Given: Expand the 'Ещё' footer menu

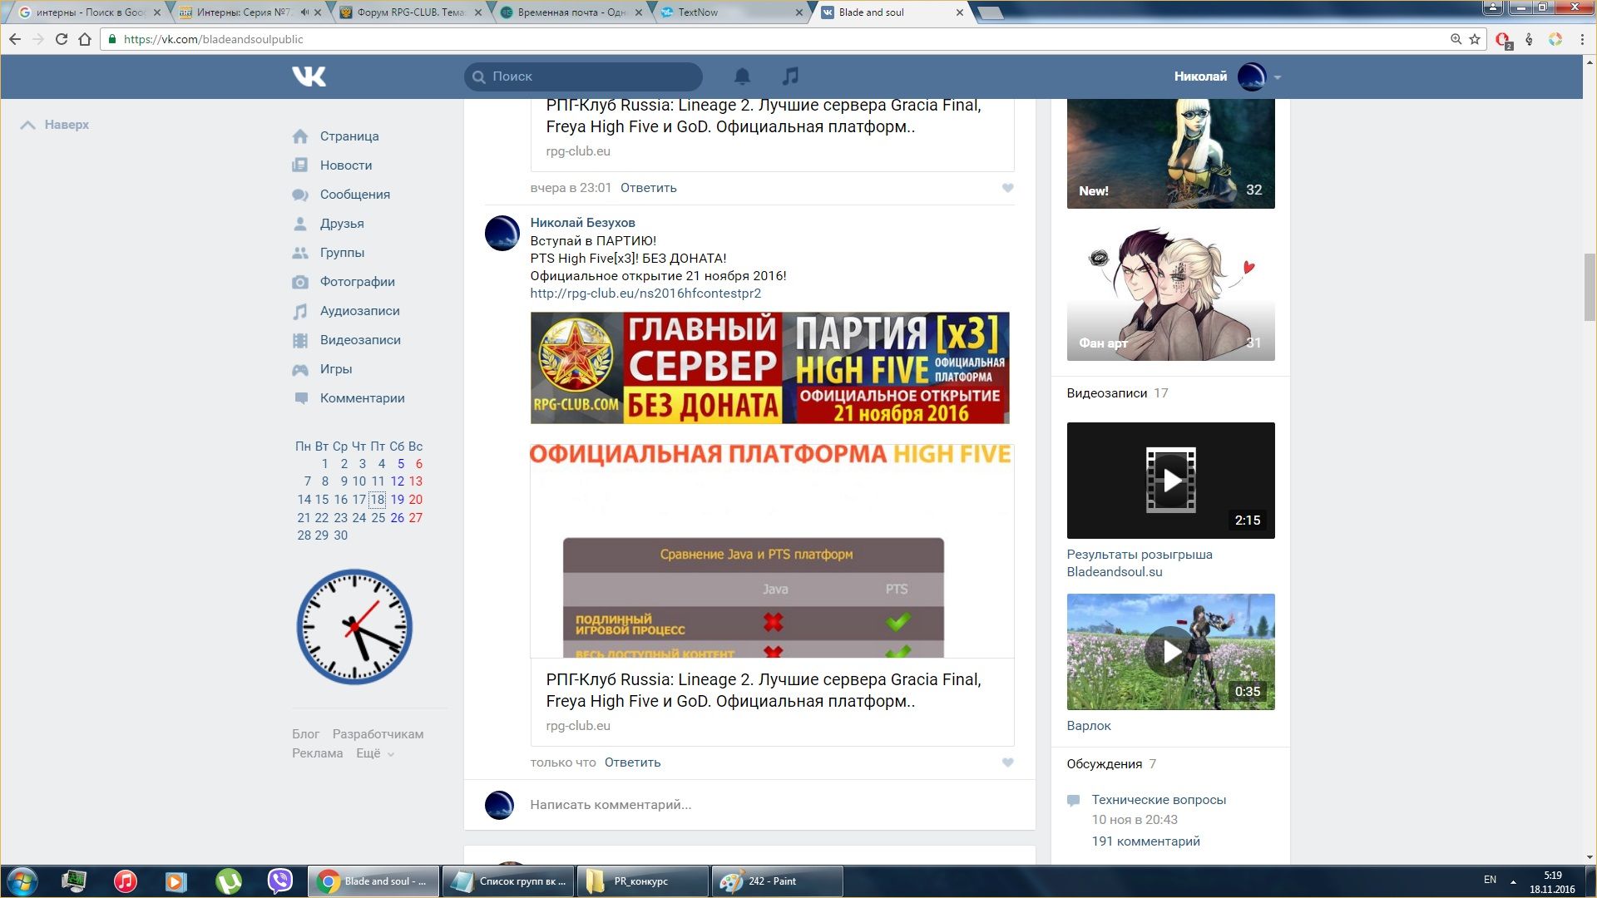Looking at the screenshot, I should tap(374, 753).
